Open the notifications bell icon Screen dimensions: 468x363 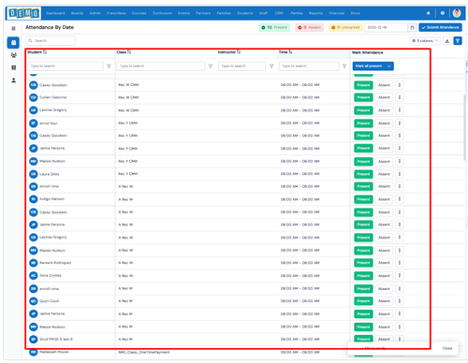point(428,13)
